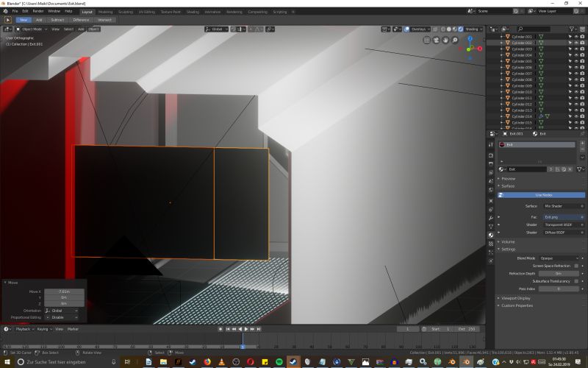Unlink the Exit material with X button
Screen dimensions: 588x368
click(x=570, y=169)
